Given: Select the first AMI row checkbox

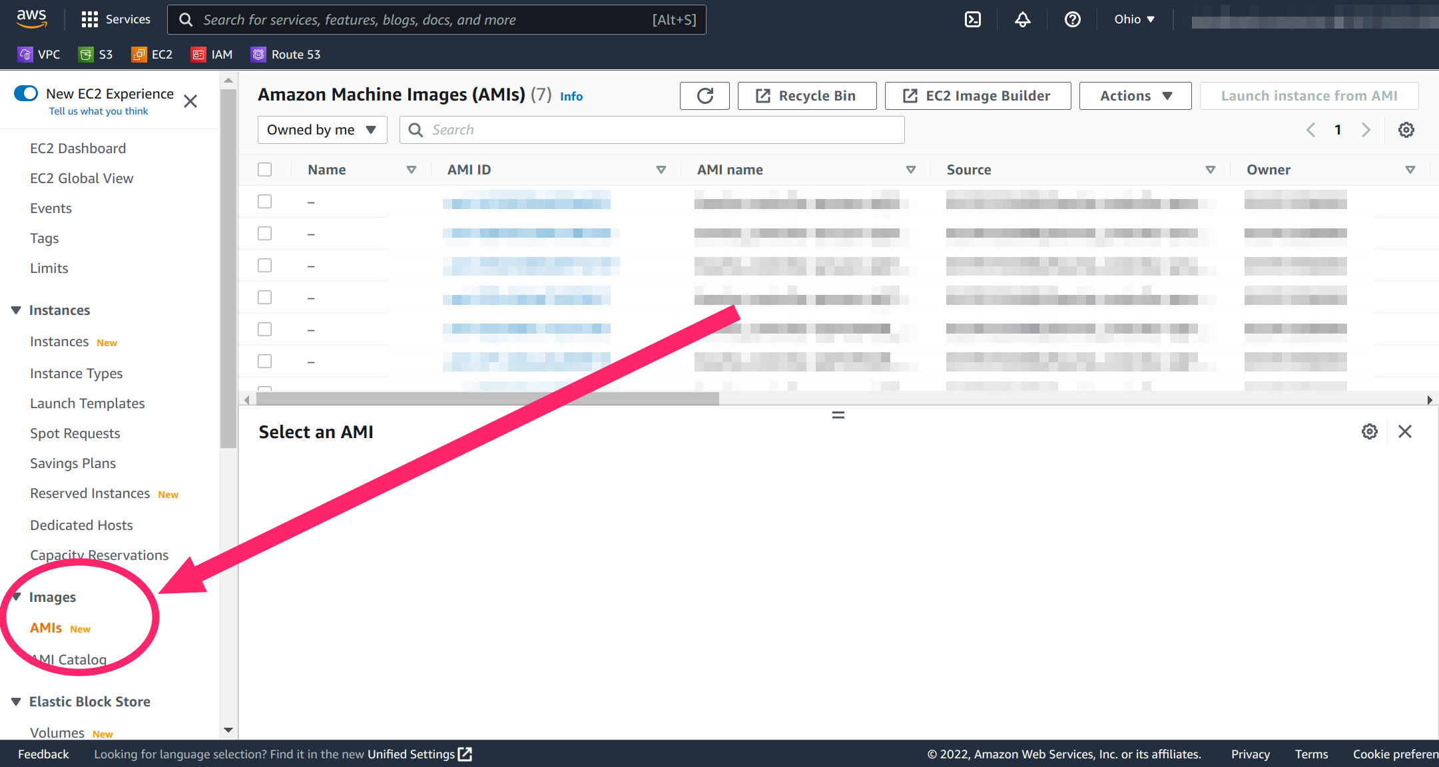Looking at the screenshot, I should click(x=265, y=202).
